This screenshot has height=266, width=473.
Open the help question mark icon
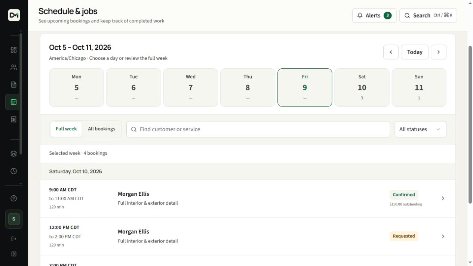point(14,198)
